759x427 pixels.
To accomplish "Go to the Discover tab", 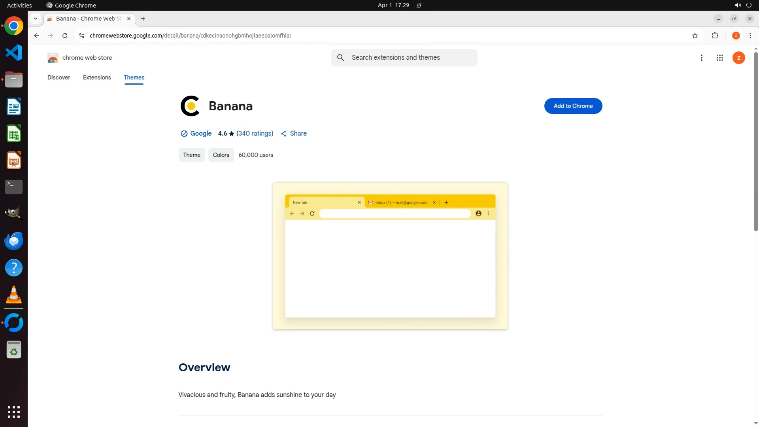I will pyautogui.click(x=59, y=77).
